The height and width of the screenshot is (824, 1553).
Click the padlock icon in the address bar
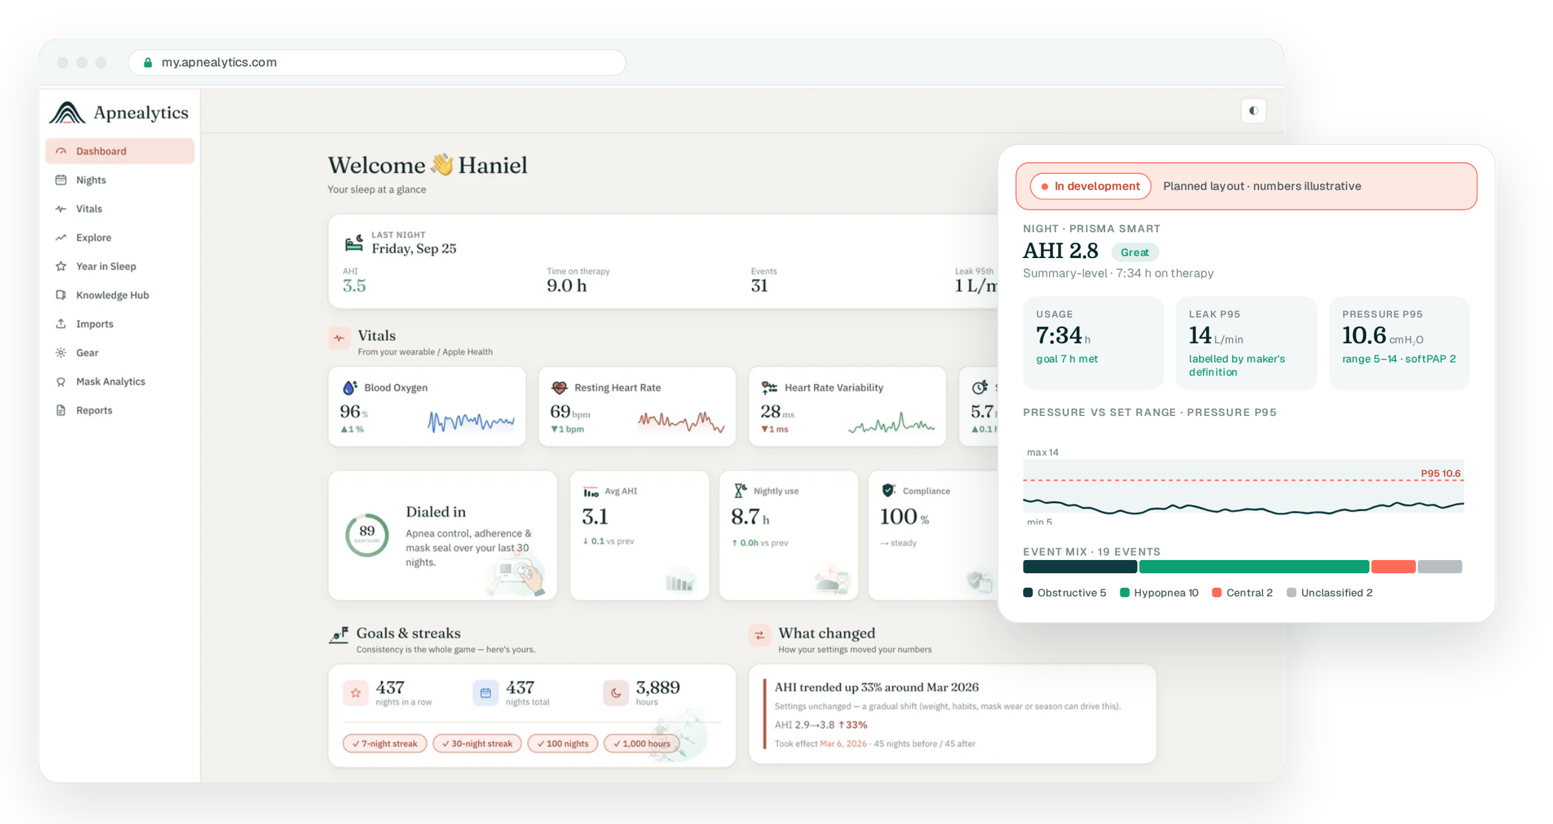click(x=148, y=62)
